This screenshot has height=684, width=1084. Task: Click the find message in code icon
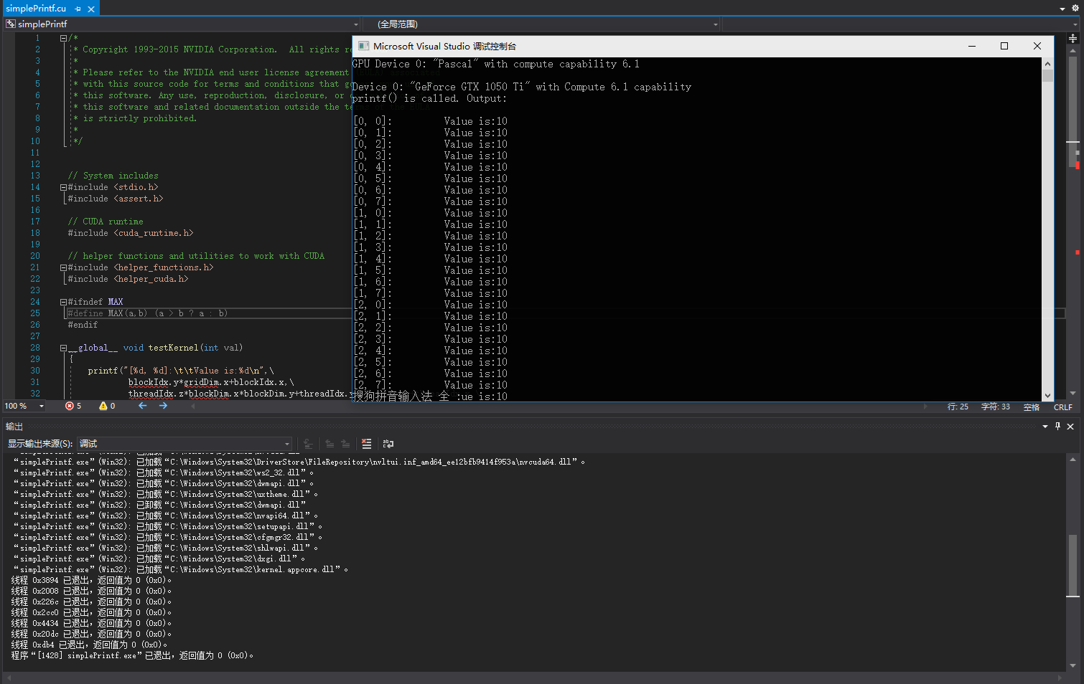coord(308,444)
